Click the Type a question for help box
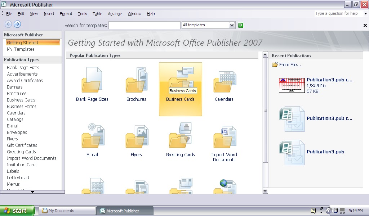 coord(339,13)
